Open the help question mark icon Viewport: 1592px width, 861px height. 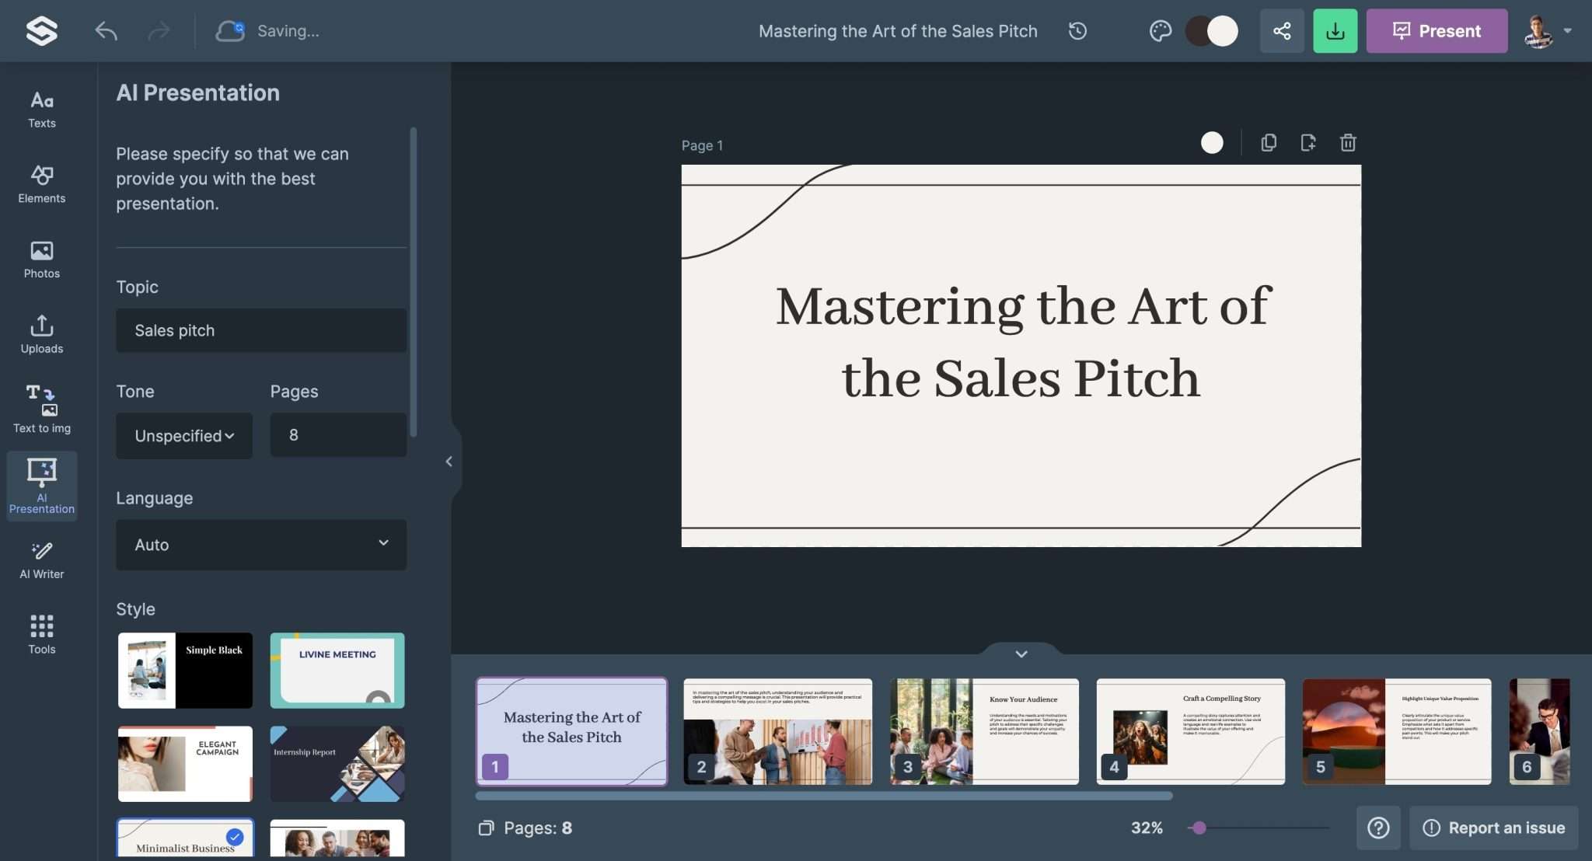point(1378,828)
